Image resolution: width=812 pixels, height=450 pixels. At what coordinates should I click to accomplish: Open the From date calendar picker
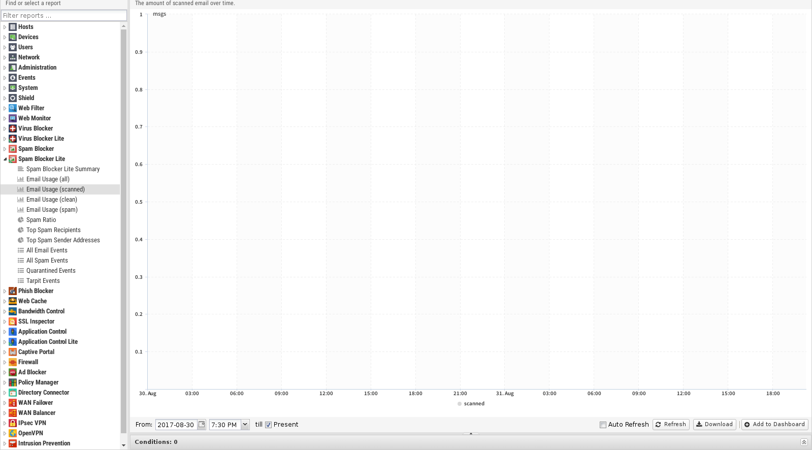point(202,425)
